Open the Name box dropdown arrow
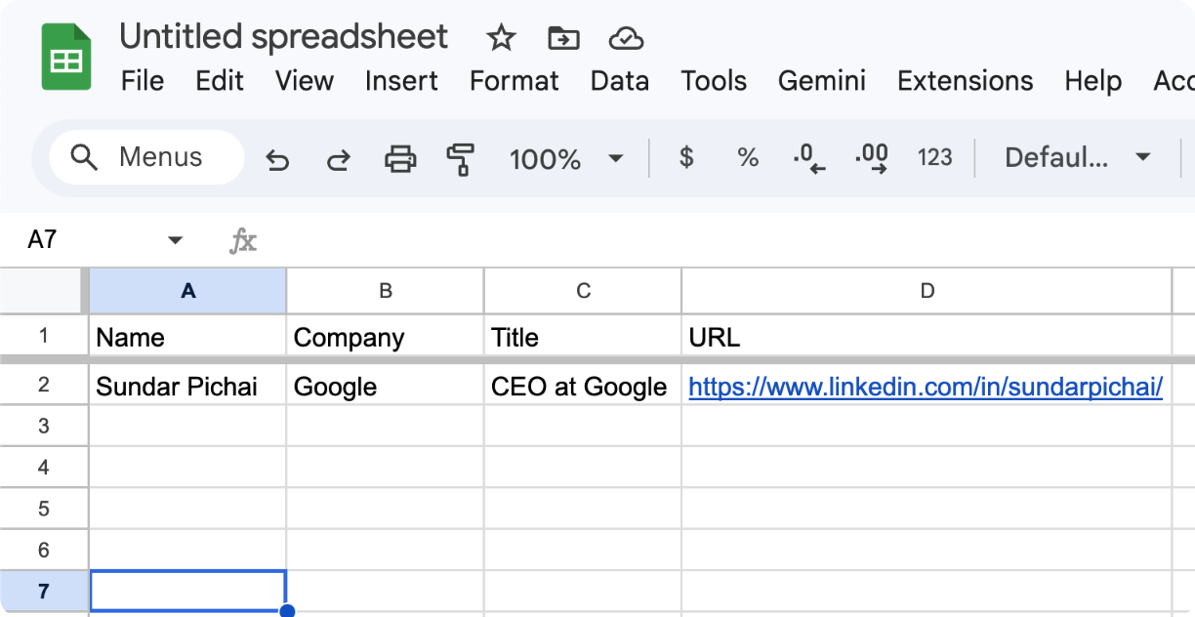Screen dimensions: 1195x617 tap(176, 240)
